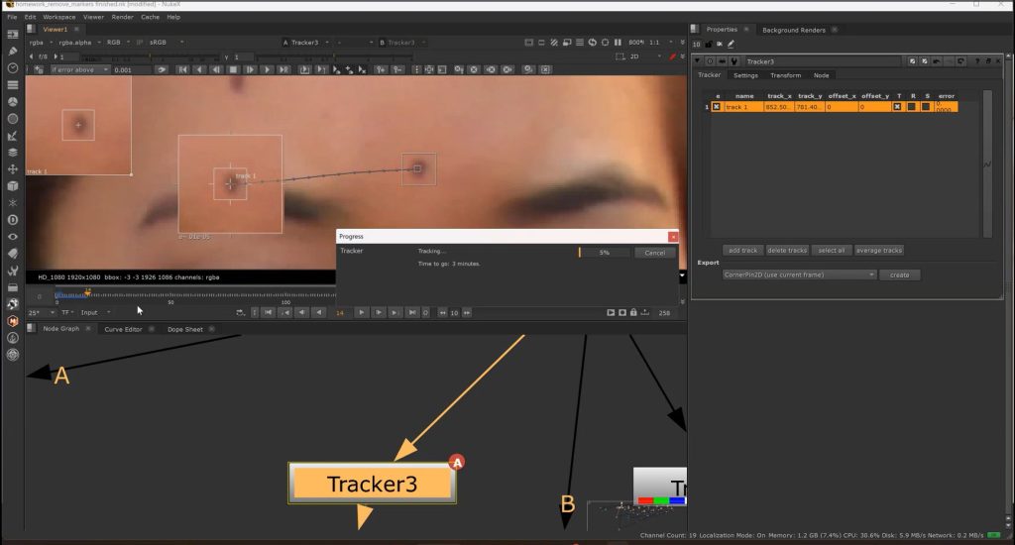
Task: Open the 'if error above' dropdown
Action: [x=78, y=70]
